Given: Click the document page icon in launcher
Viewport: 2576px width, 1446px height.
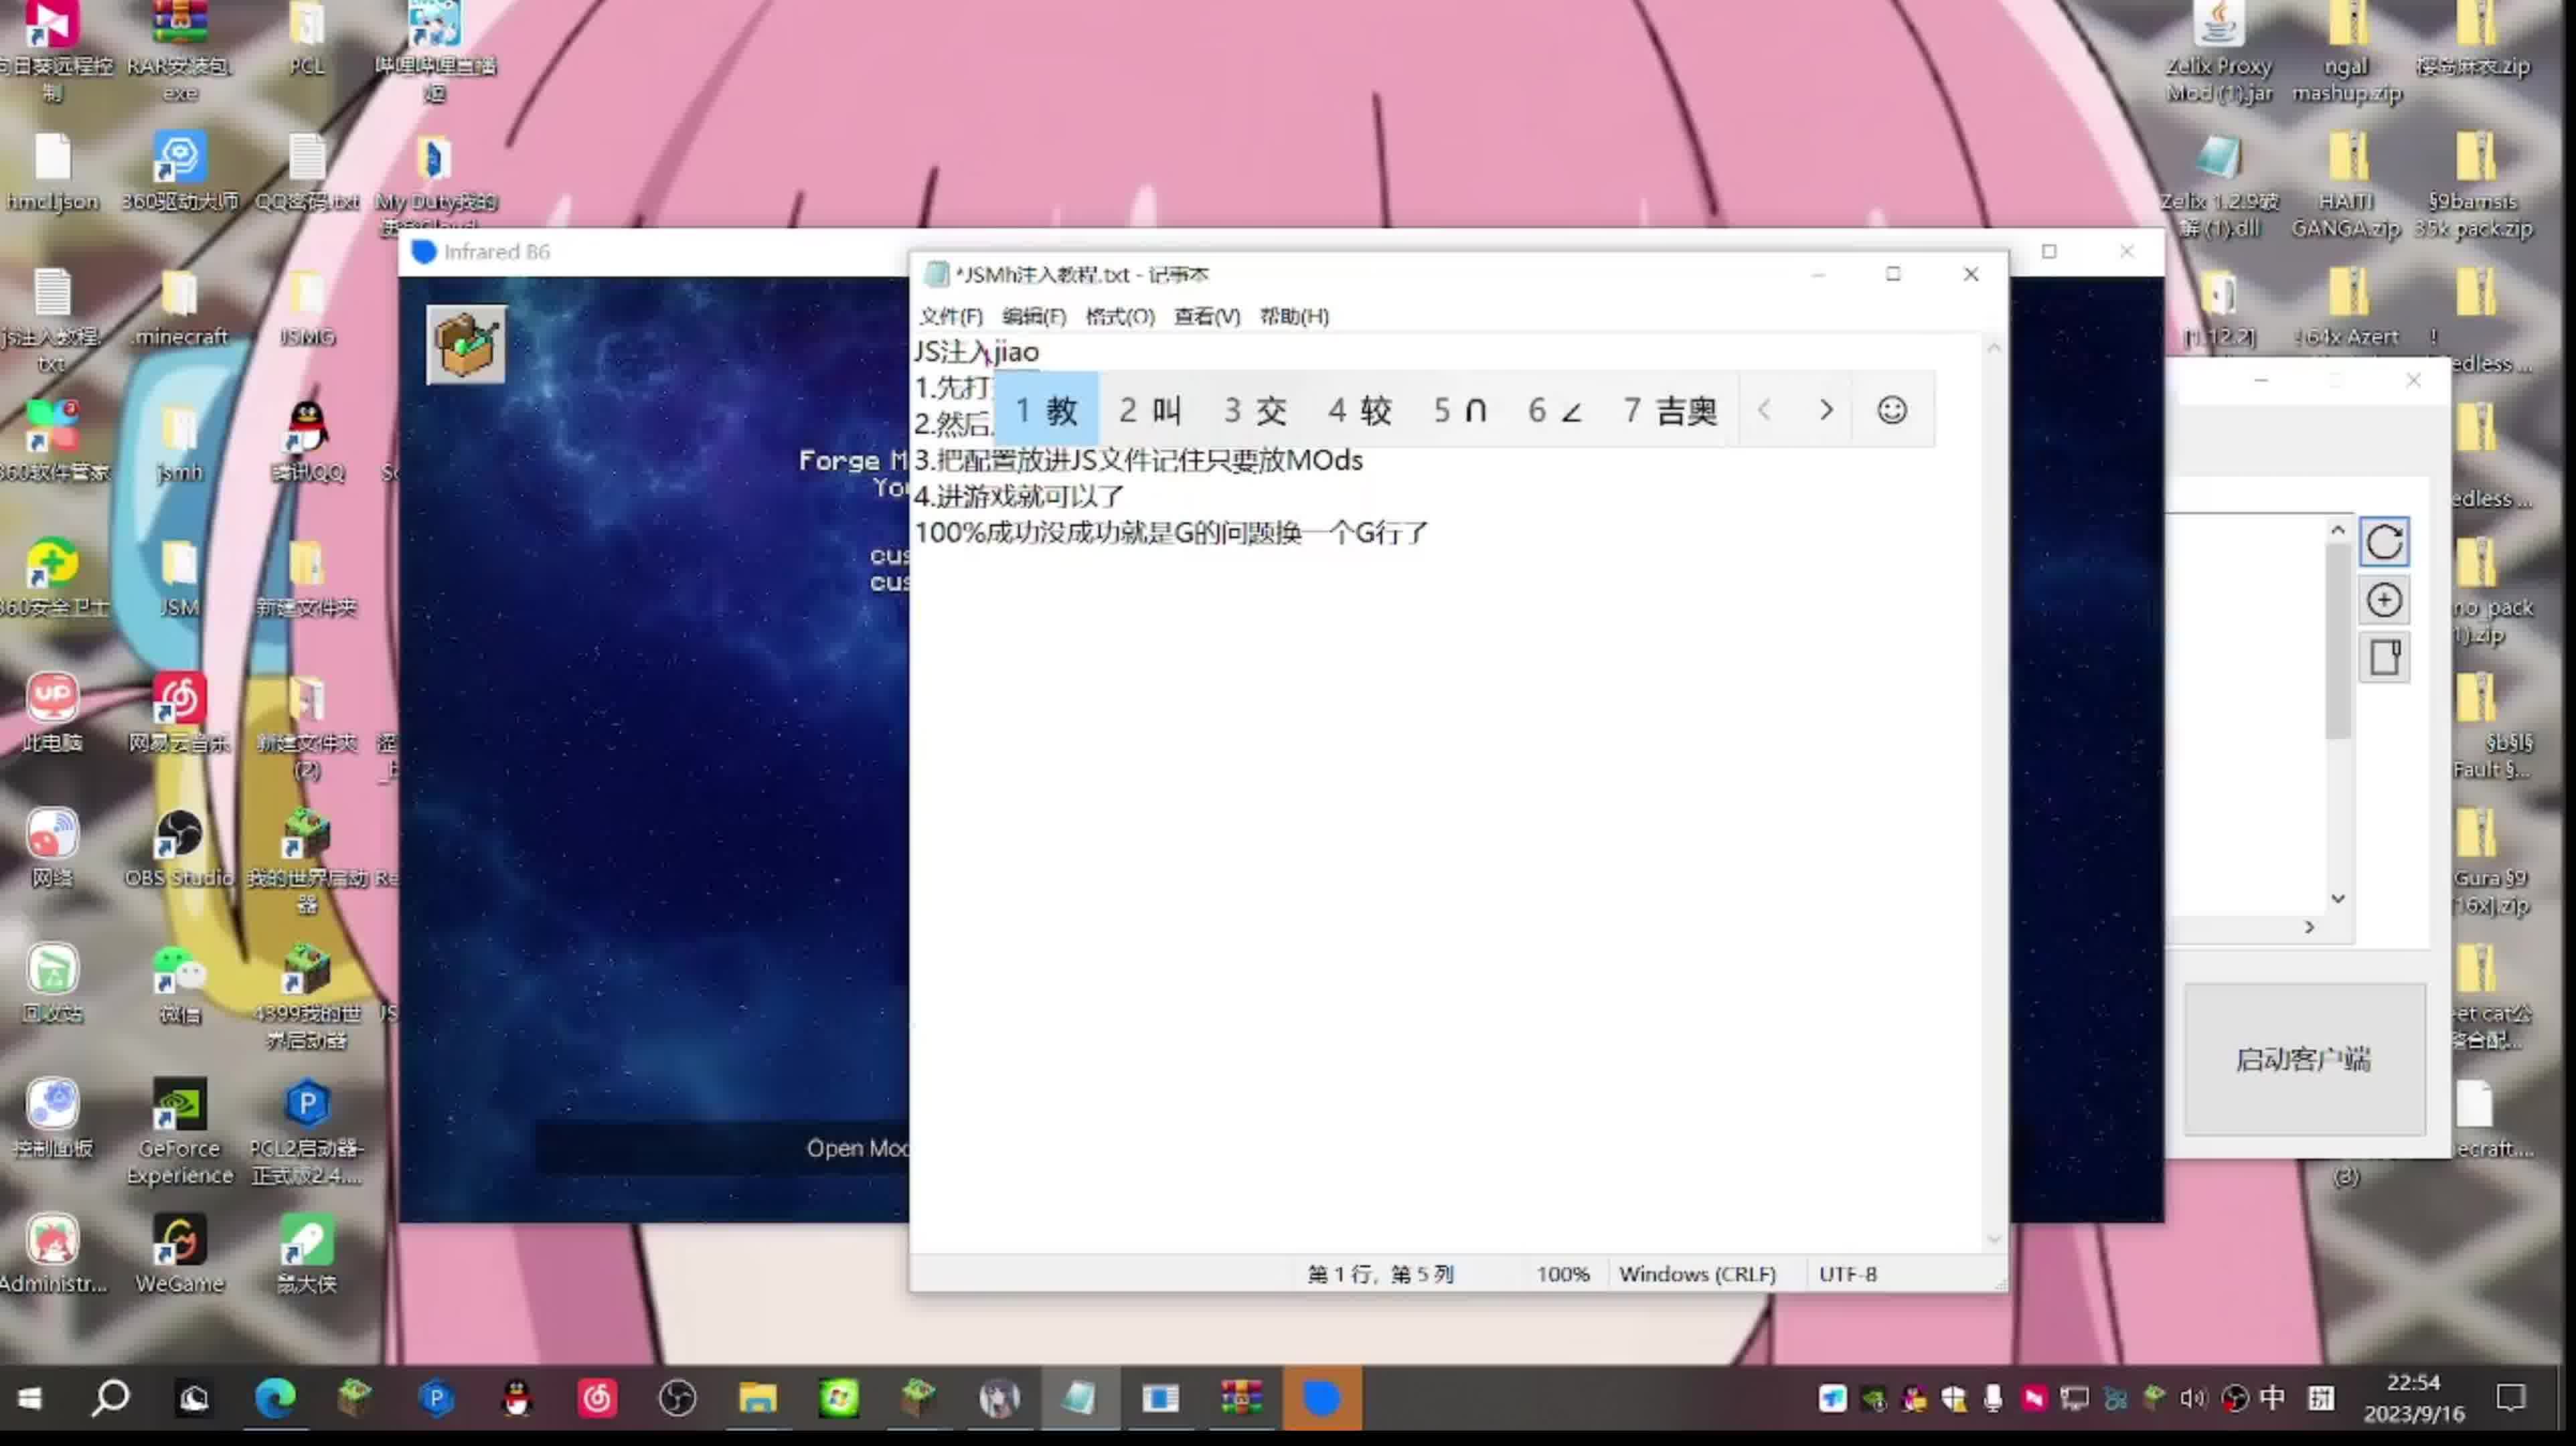Looking at the screenshot, I should click(x=2384, y=657).
